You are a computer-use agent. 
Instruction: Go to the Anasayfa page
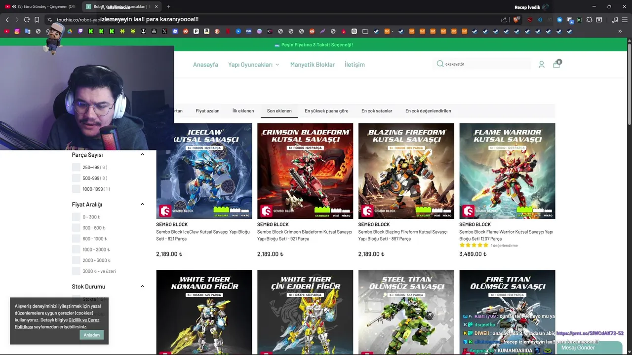(x=205, y=65)
